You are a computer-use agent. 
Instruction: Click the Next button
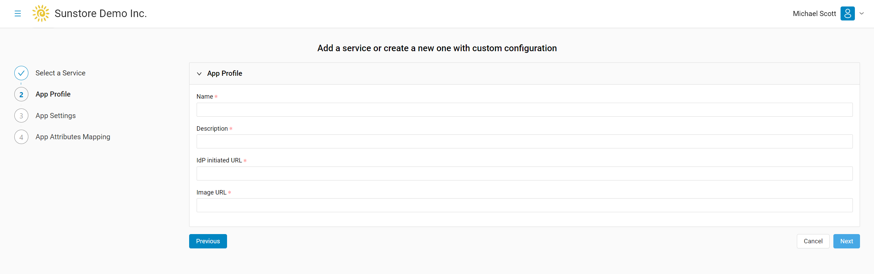(846, 241)
